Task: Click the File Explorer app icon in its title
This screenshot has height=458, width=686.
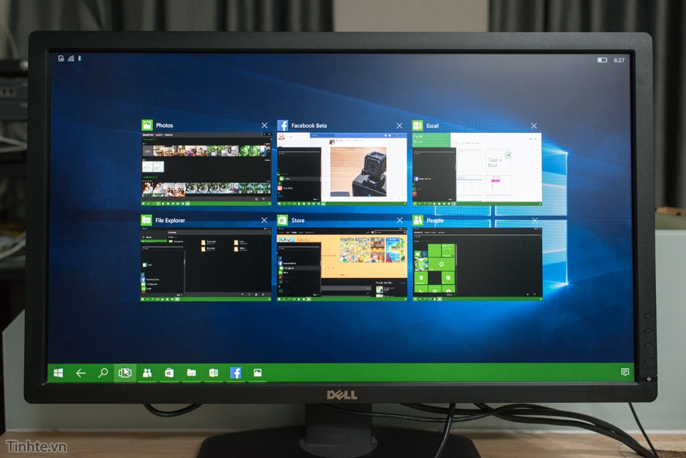Action: 146,219
